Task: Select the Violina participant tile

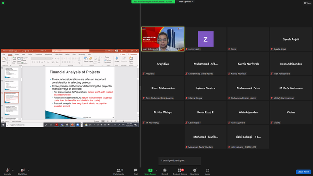Action: [291, 112]
